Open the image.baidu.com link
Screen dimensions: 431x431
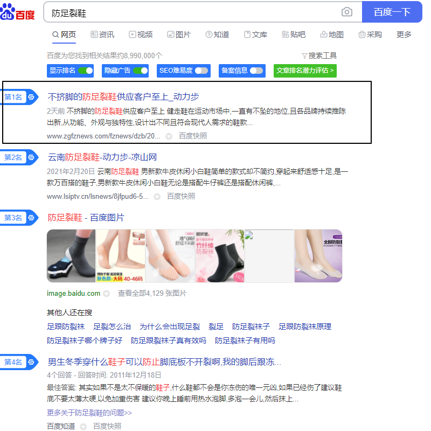coord(73,294)
